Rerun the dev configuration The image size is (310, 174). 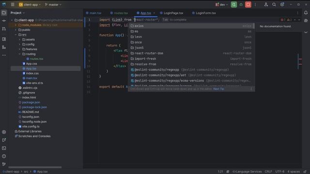pos(234,4)
